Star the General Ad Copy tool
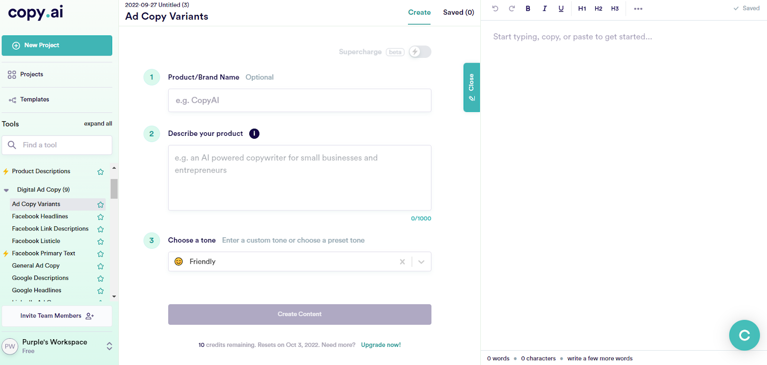Screen dimensions: 767x365 click(x=101, y=266)
